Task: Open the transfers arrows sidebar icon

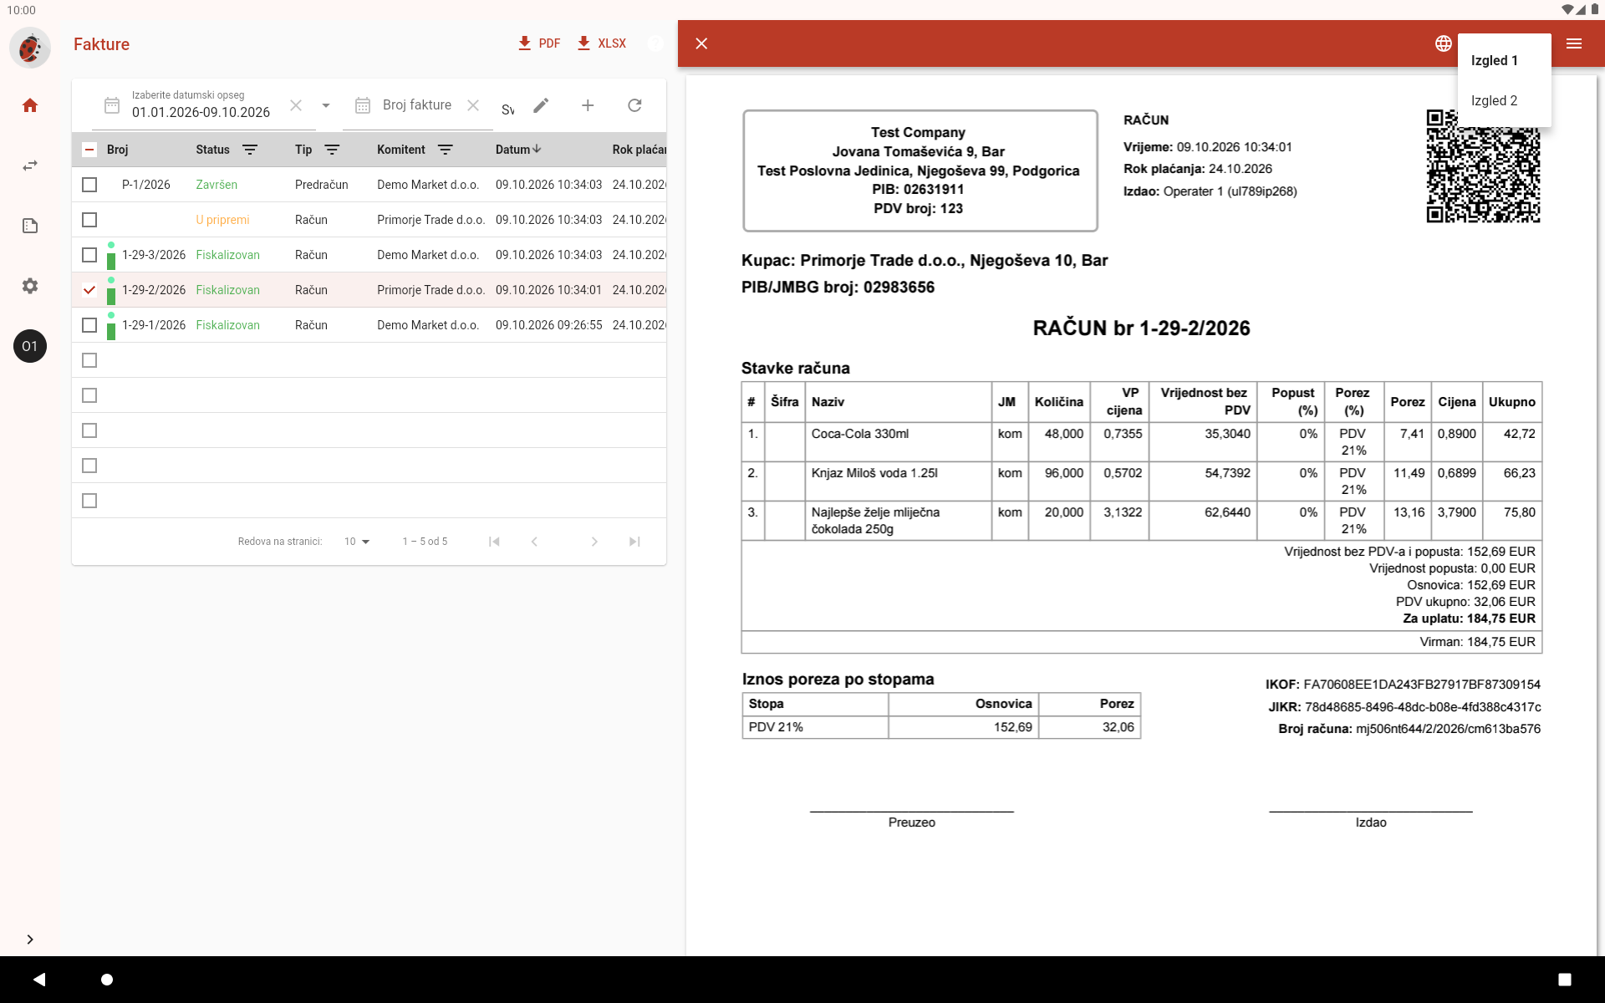Action: point(30,165)
